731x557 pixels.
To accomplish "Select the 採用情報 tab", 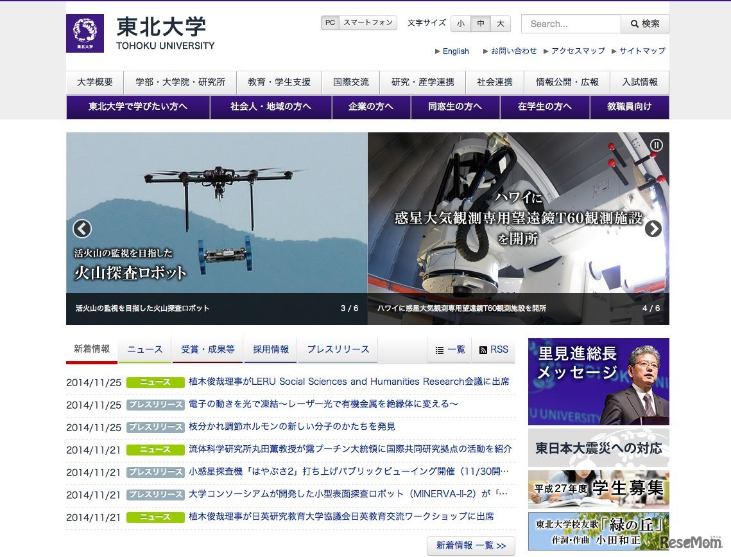I will (x=270, y=350).
